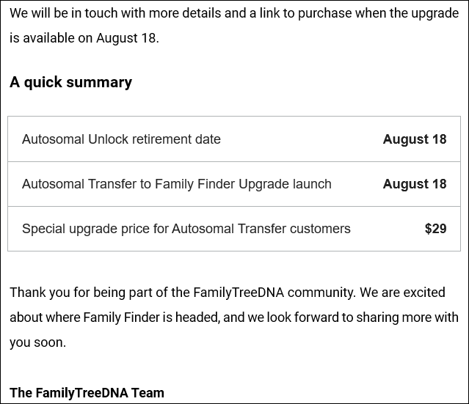Click the 'Thank you for being part' paragraph
The width and height of the screenshot is (469, 404).
coord(234,317)
